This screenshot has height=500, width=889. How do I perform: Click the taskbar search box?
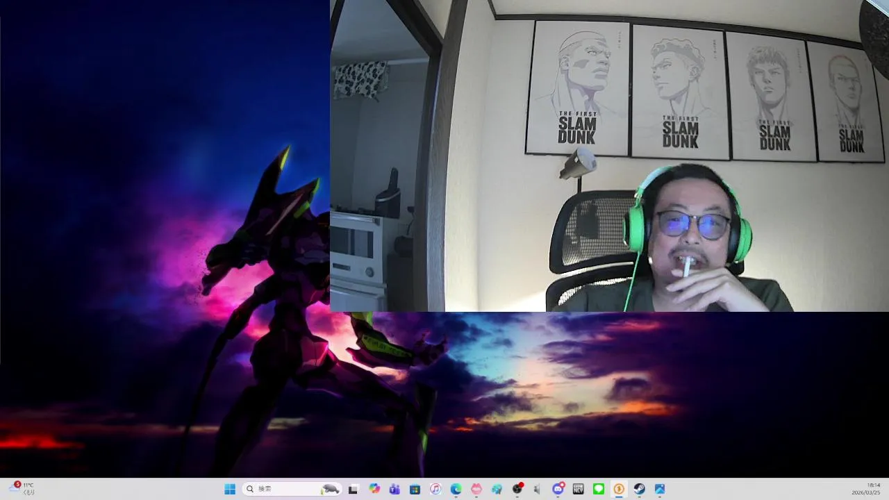point(291,489)
